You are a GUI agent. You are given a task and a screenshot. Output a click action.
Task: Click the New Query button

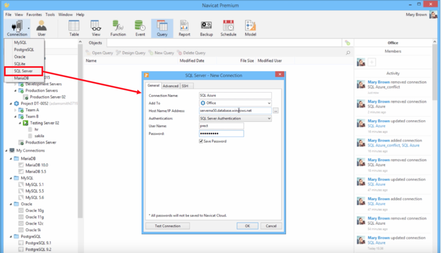point(161,52)
